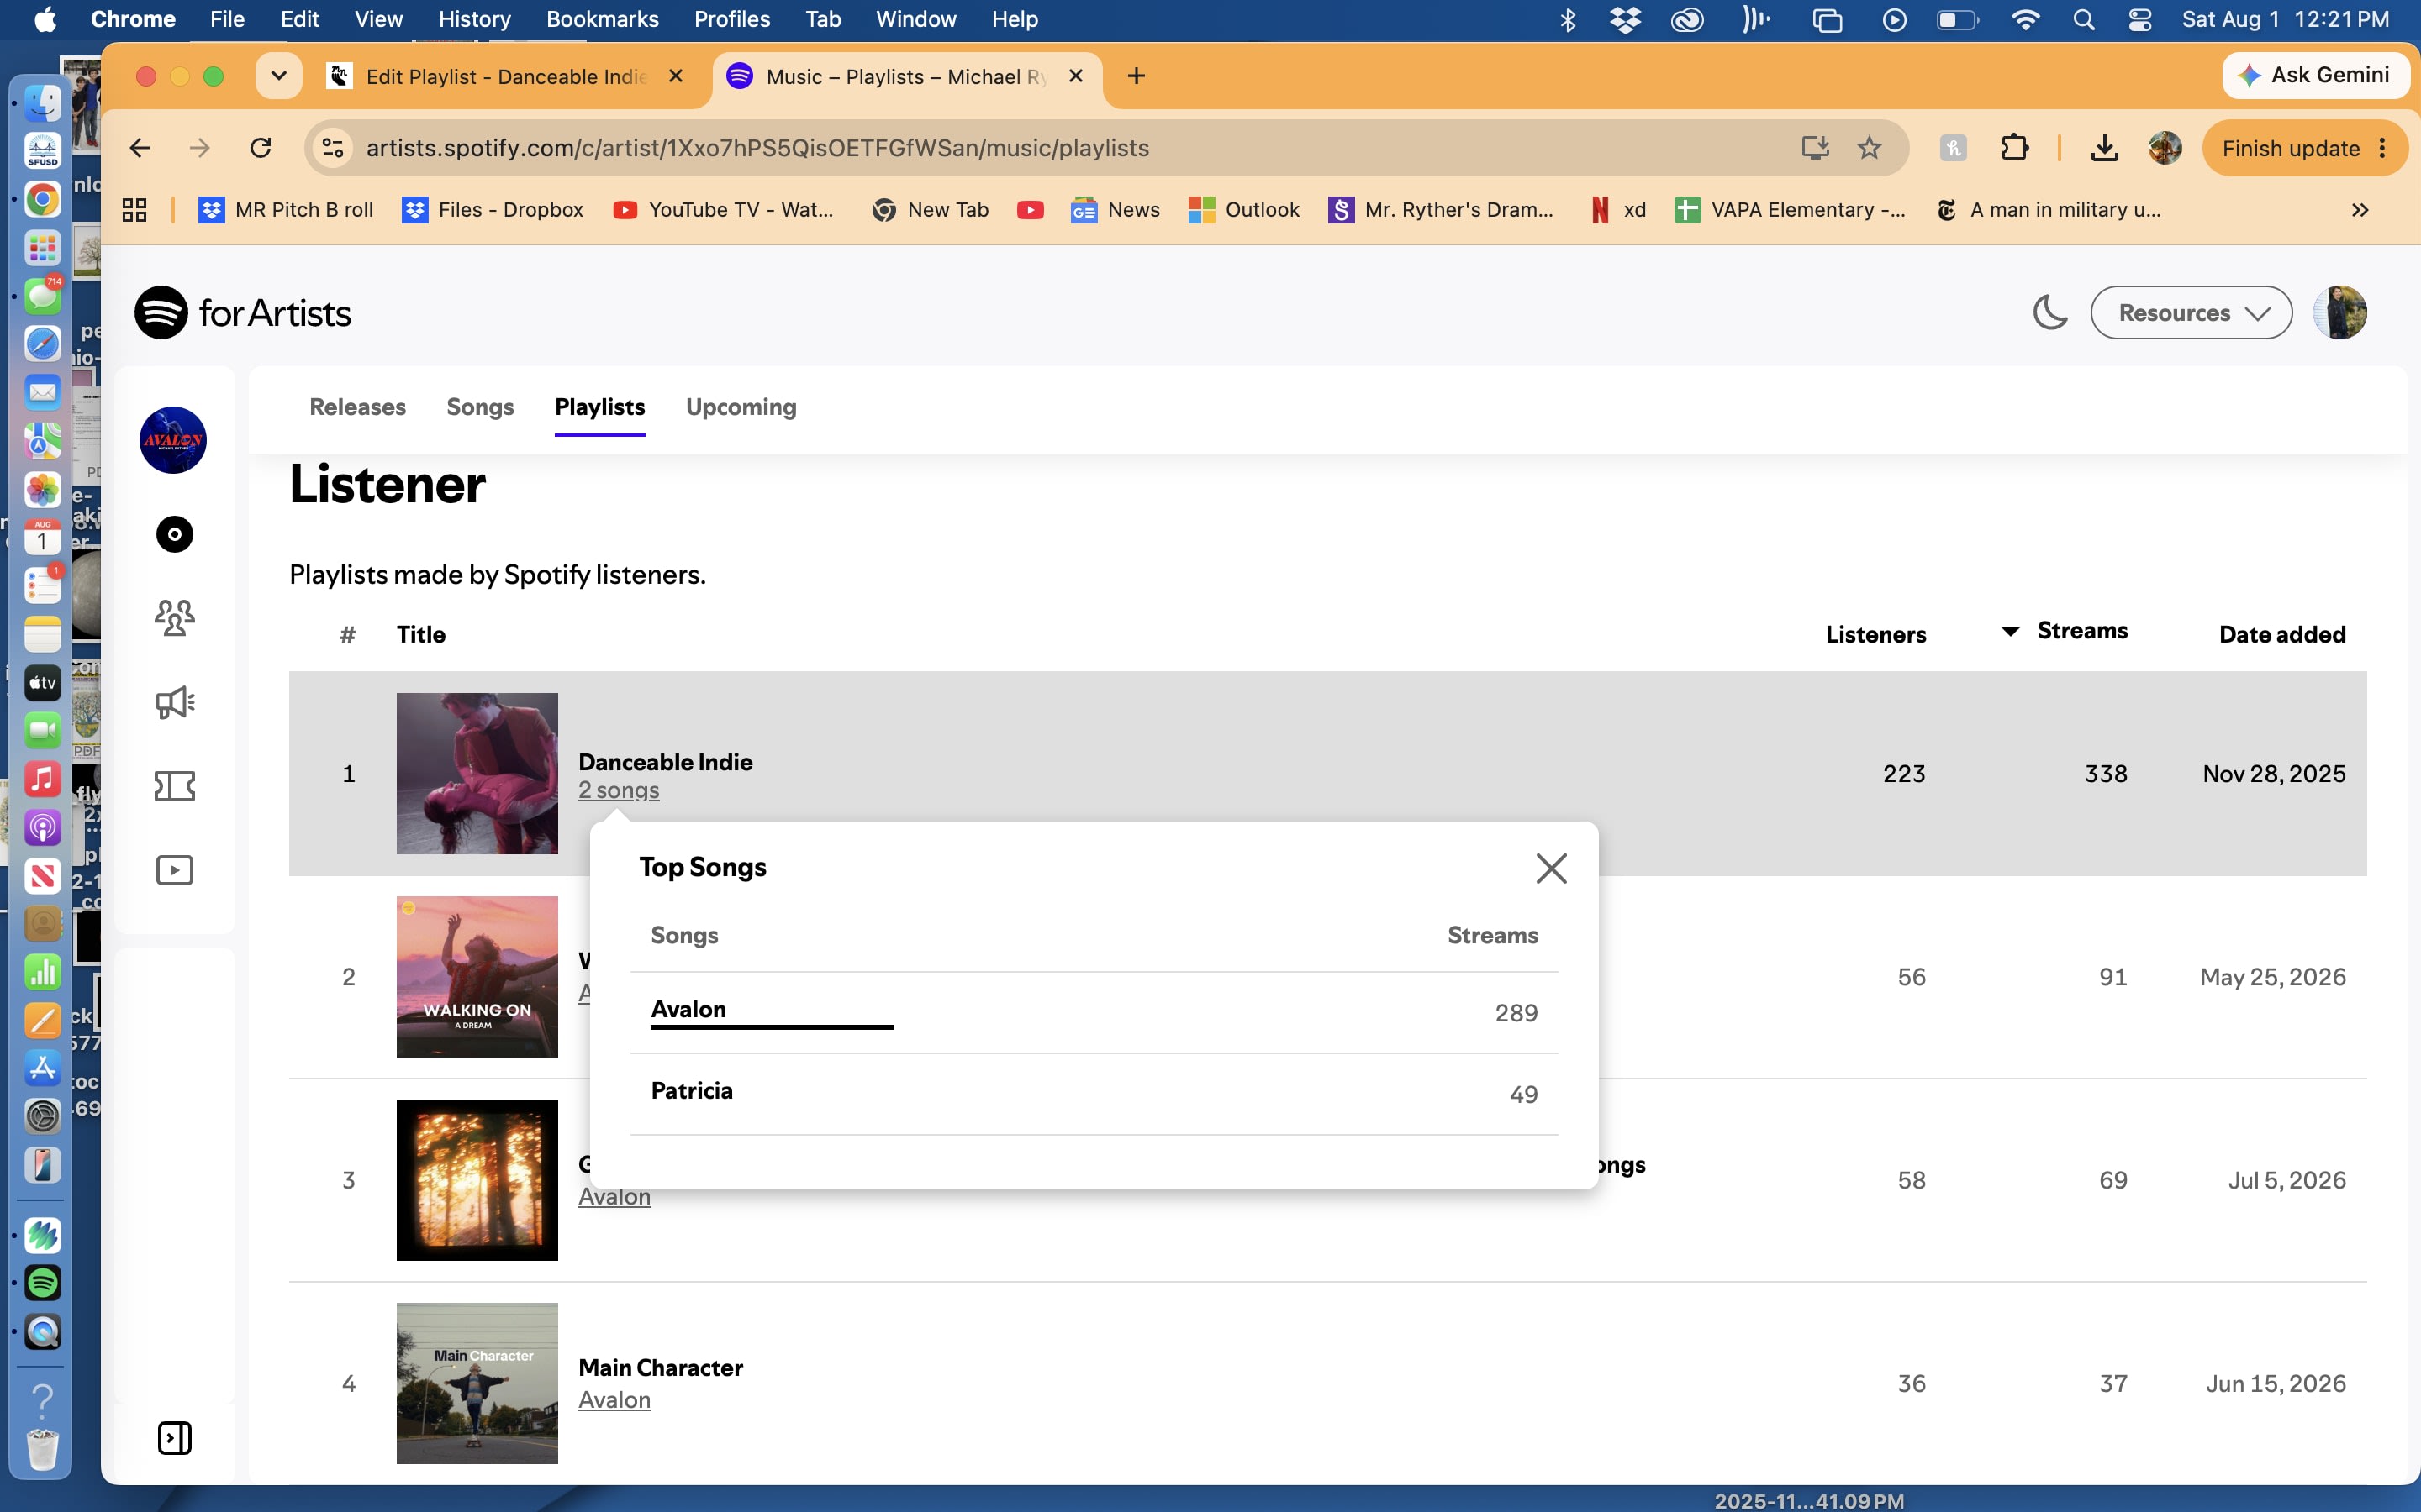Open the Finish update button
Image resolution: width=2421 pixels, height=1512 pixels.
2303,148
